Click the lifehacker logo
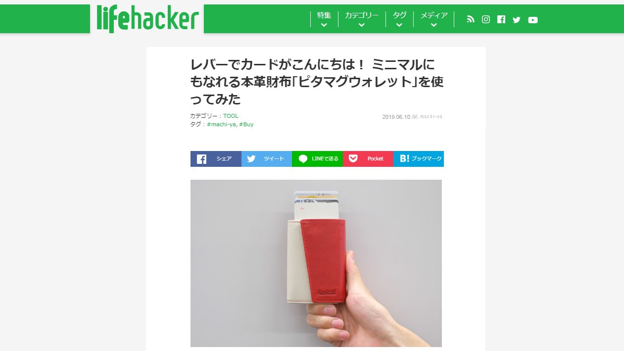Image resolution: width=624 pixels, height=351 pixels. [x=147, y=19]
